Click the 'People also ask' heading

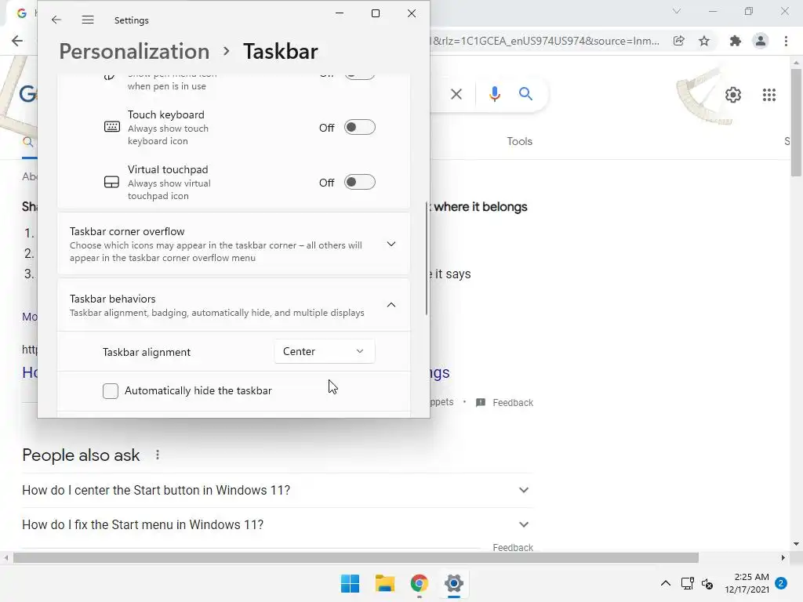(x=81, y=455)
